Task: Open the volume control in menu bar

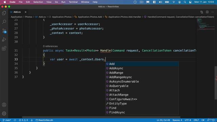Action: (160, 2)
